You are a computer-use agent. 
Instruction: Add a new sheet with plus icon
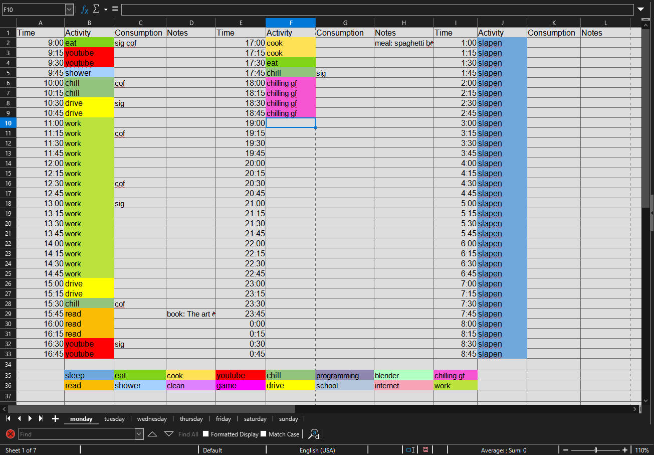tap(55, 418)
